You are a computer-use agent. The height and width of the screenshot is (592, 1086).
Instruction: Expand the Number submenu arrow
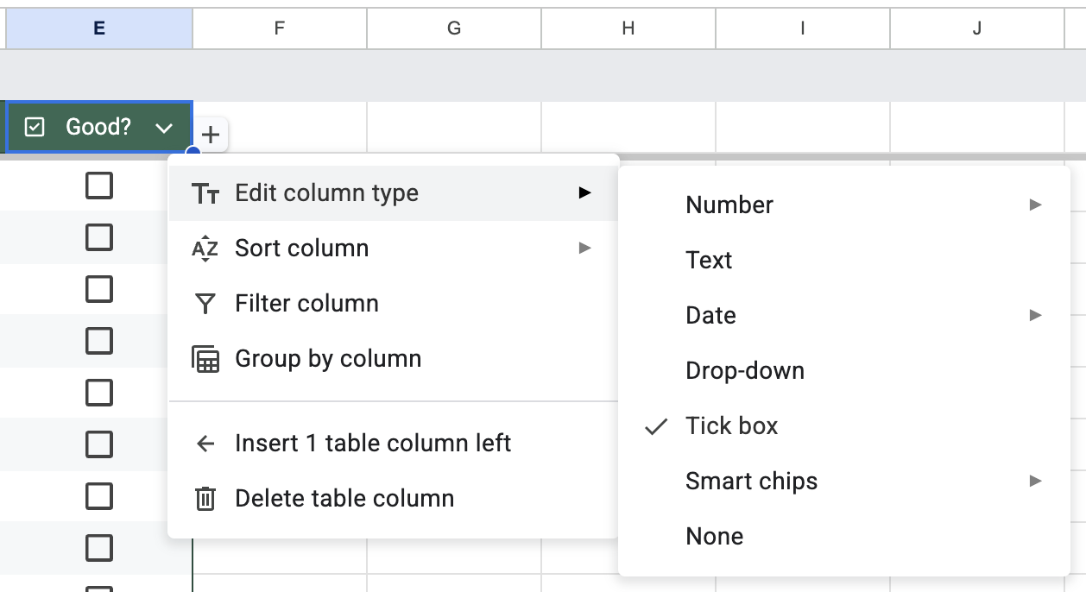pos(1036,205)
